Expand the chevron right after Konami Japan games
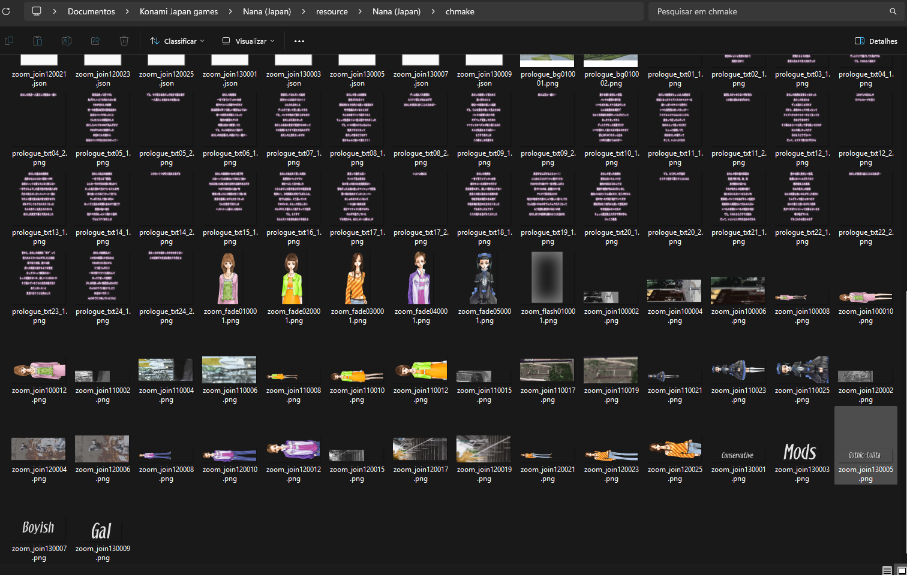 [230, 11]
